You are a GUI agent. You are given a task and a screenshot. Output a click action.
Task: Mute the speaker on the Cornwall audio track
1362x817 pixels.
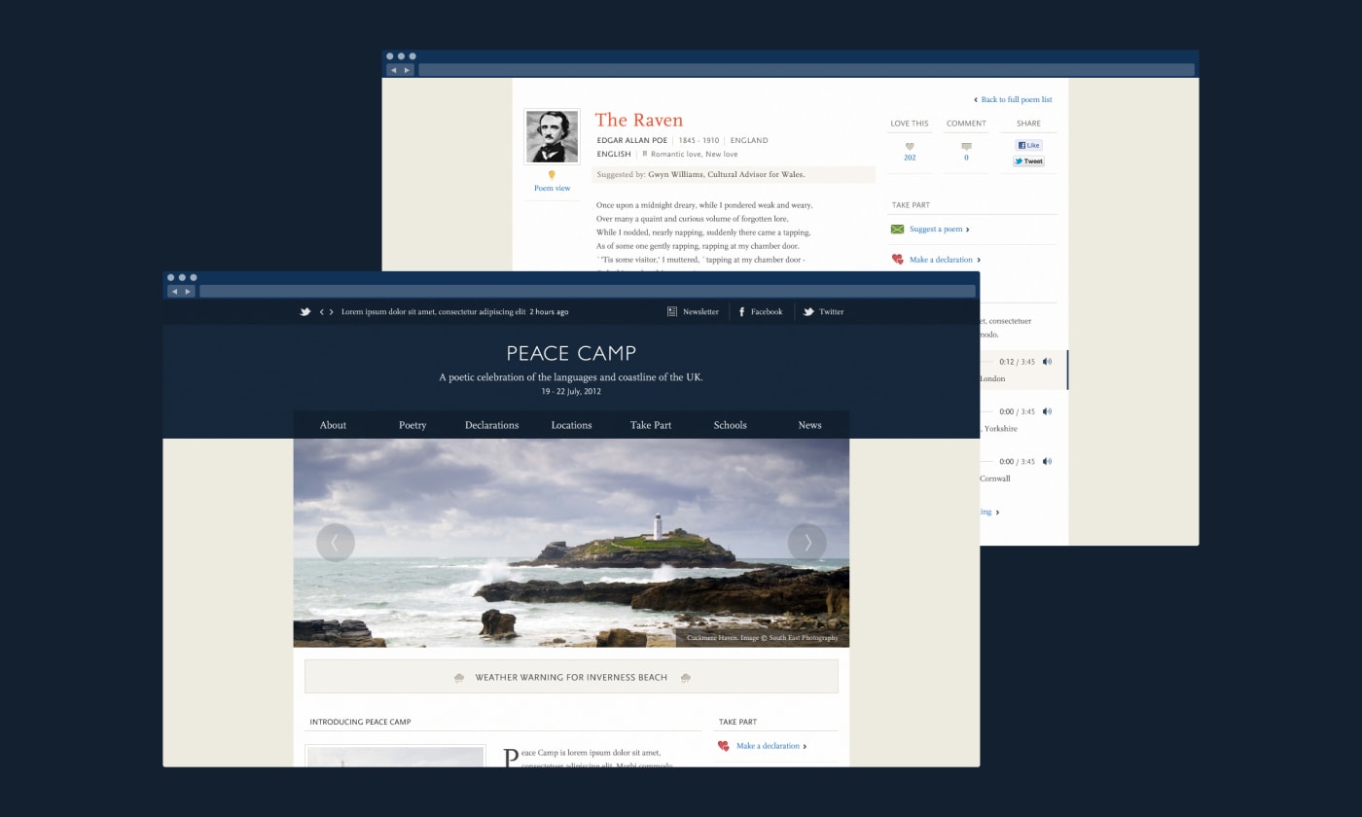pos(1047,461)
